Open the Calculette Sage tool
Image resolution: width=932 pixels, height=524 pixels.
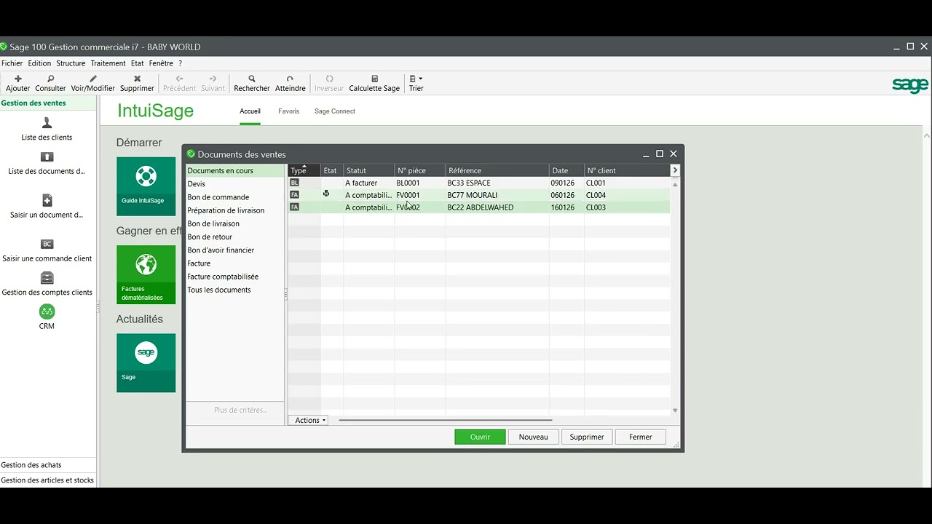pos(374,83)
